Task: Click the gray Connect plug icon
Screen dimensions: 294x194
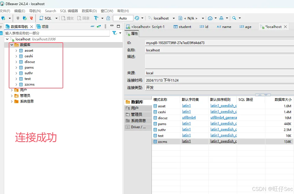Action: click(x=18, y=18)
